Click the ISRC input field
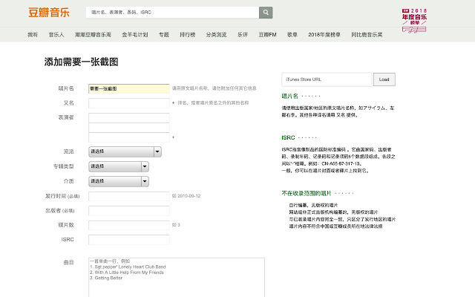The height and width of the screenshot is (297, 475). click(x=129, y=239)
